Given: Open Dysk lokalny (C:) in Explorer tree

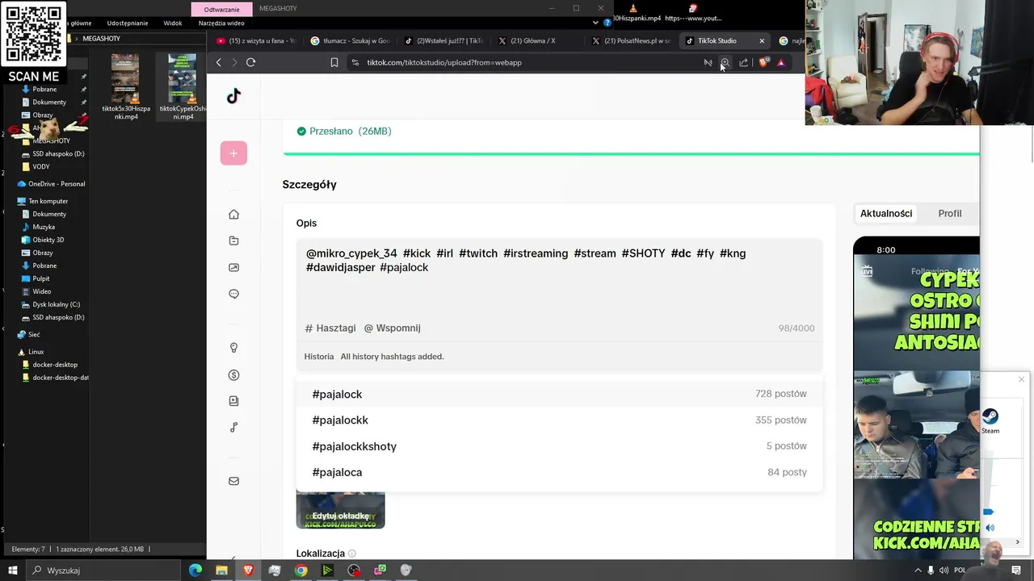Looking at the screenshot, I should 56,304.
